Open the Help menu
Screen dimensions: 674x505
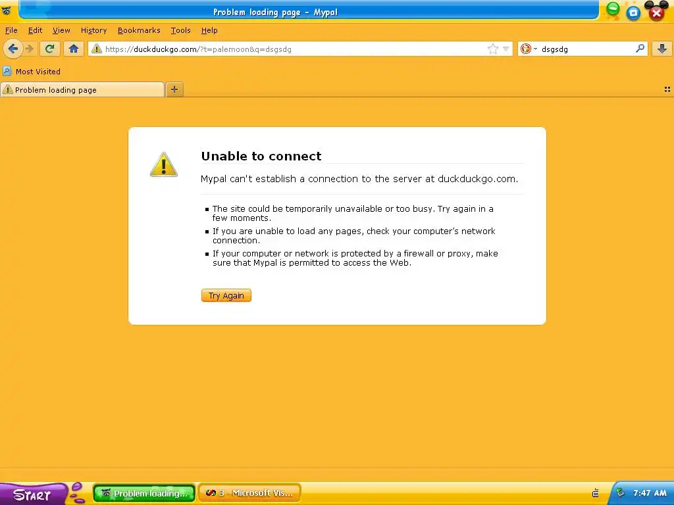click(x=209, y=30)
